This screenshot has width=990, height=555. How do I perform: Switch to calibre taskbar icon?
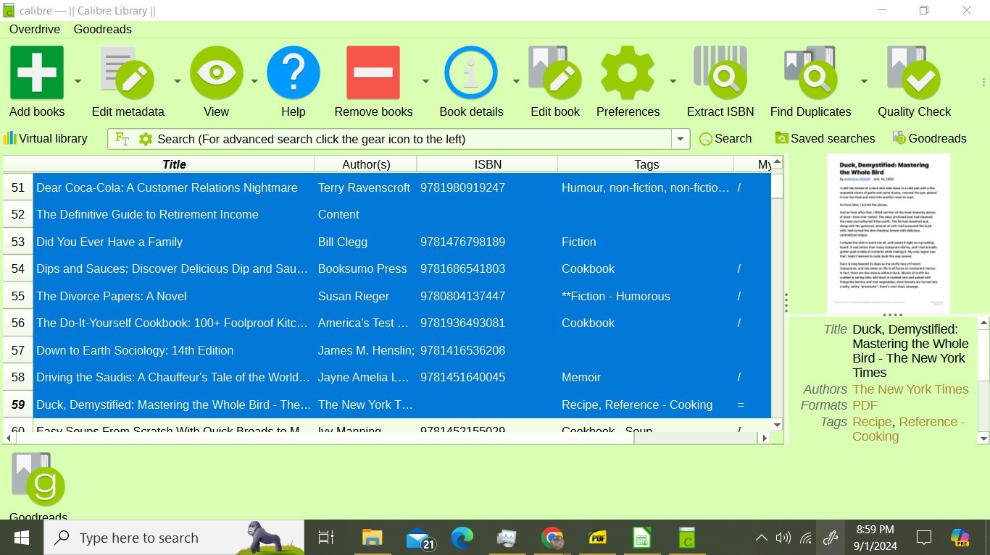pos(687,538)
